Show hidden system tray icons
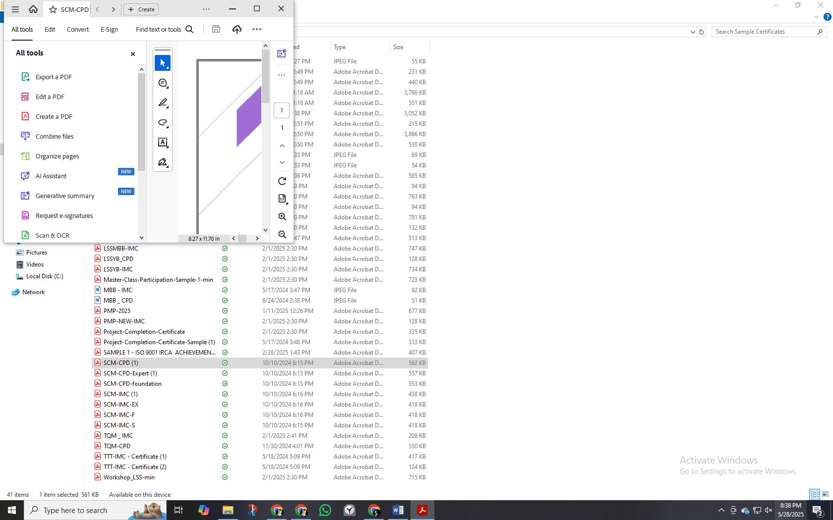This screenshot has width=833, height=520. (x=721, y=510)
